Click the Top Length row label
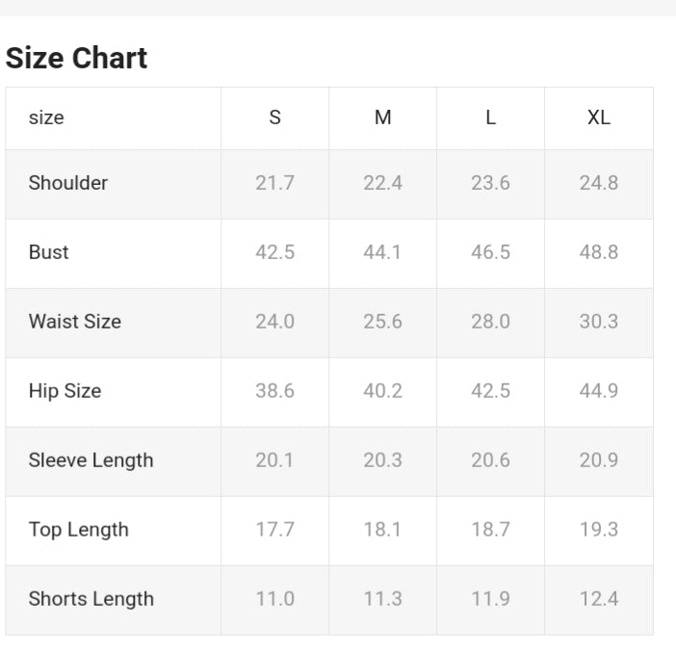 tap(78, 530)
